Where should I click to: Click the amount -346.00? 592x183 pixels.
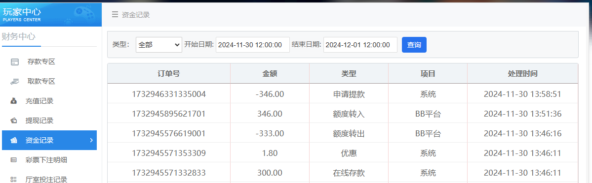[270, 94]
